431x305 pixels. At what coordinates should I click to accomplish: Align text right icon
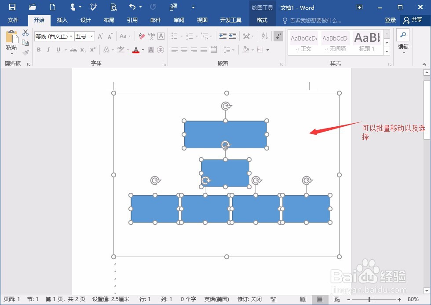194,50
